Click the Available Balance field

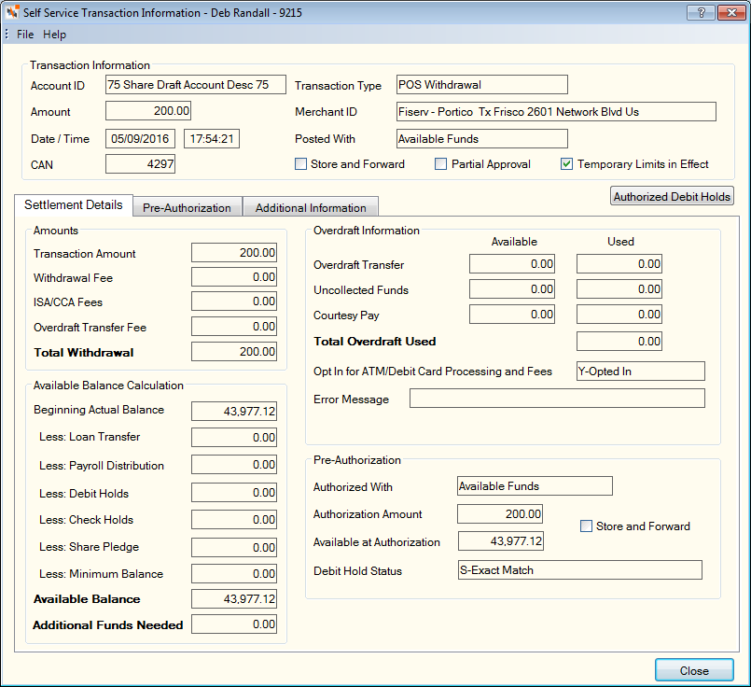(x=234, y=599)
